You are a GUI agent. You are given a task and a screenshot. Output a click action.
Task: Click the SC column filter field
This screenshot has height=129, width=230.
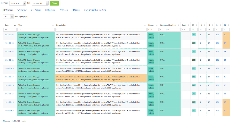coord(194,30)
